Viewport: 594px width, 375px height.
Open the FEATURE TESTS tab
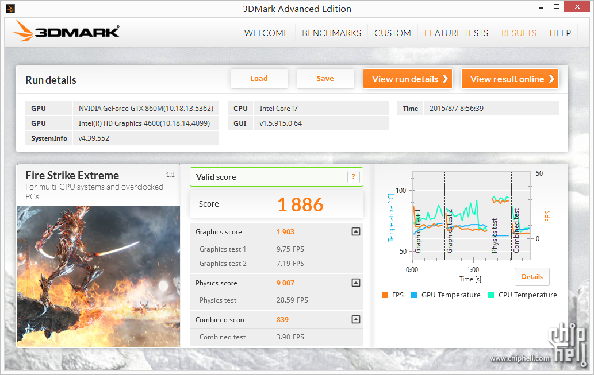(456, 33)
